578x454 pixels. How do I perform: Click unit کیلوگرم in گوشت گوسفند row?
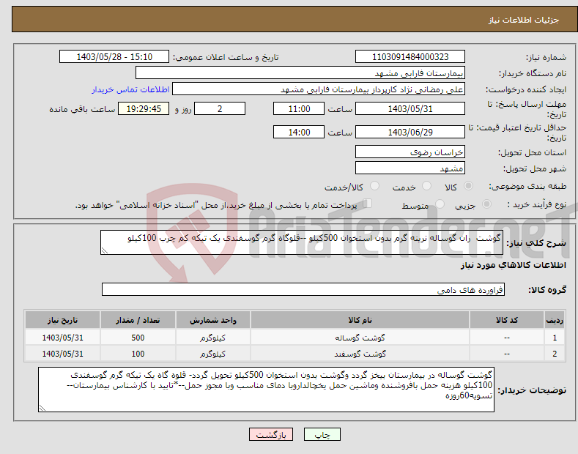[x=213, y=354]
